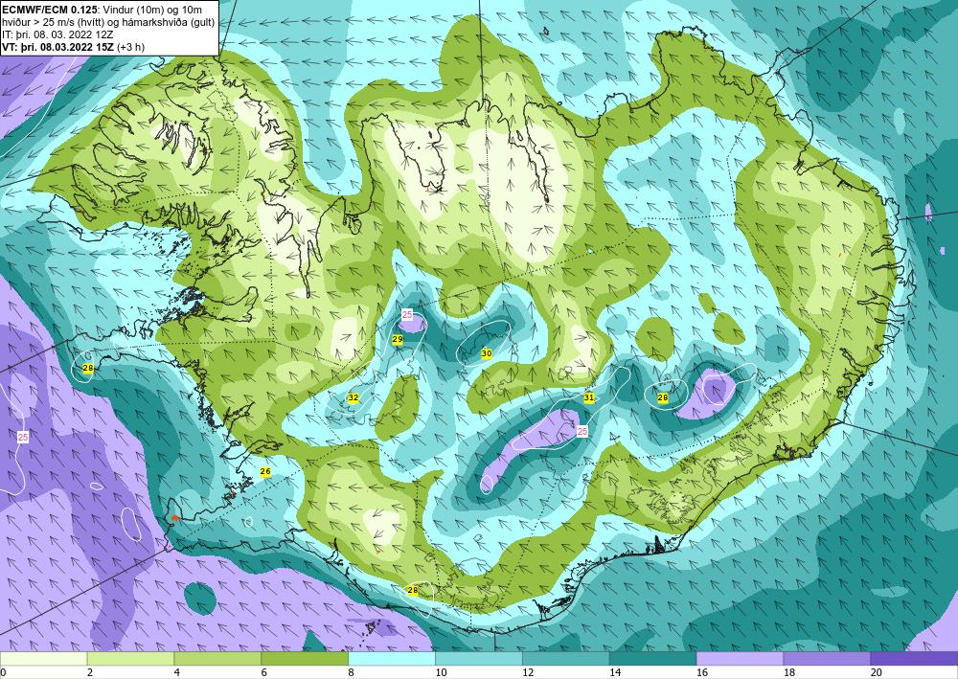Click the above-20 m/s dark violet legend swatch
This screenshot has height=679, width=958.
click(x=914, y=659)
